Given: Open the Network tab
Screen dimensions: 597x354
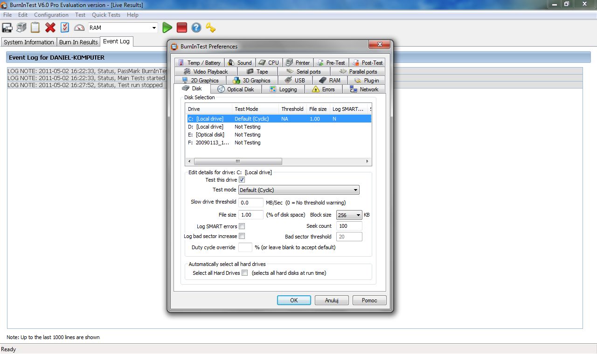Looking at the screenshot, I should pos(364,89).
